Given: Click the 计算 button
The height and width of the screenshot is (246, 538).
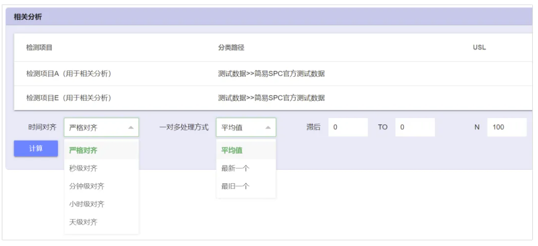Looking at the screenshot, I should tap(36, 148).
